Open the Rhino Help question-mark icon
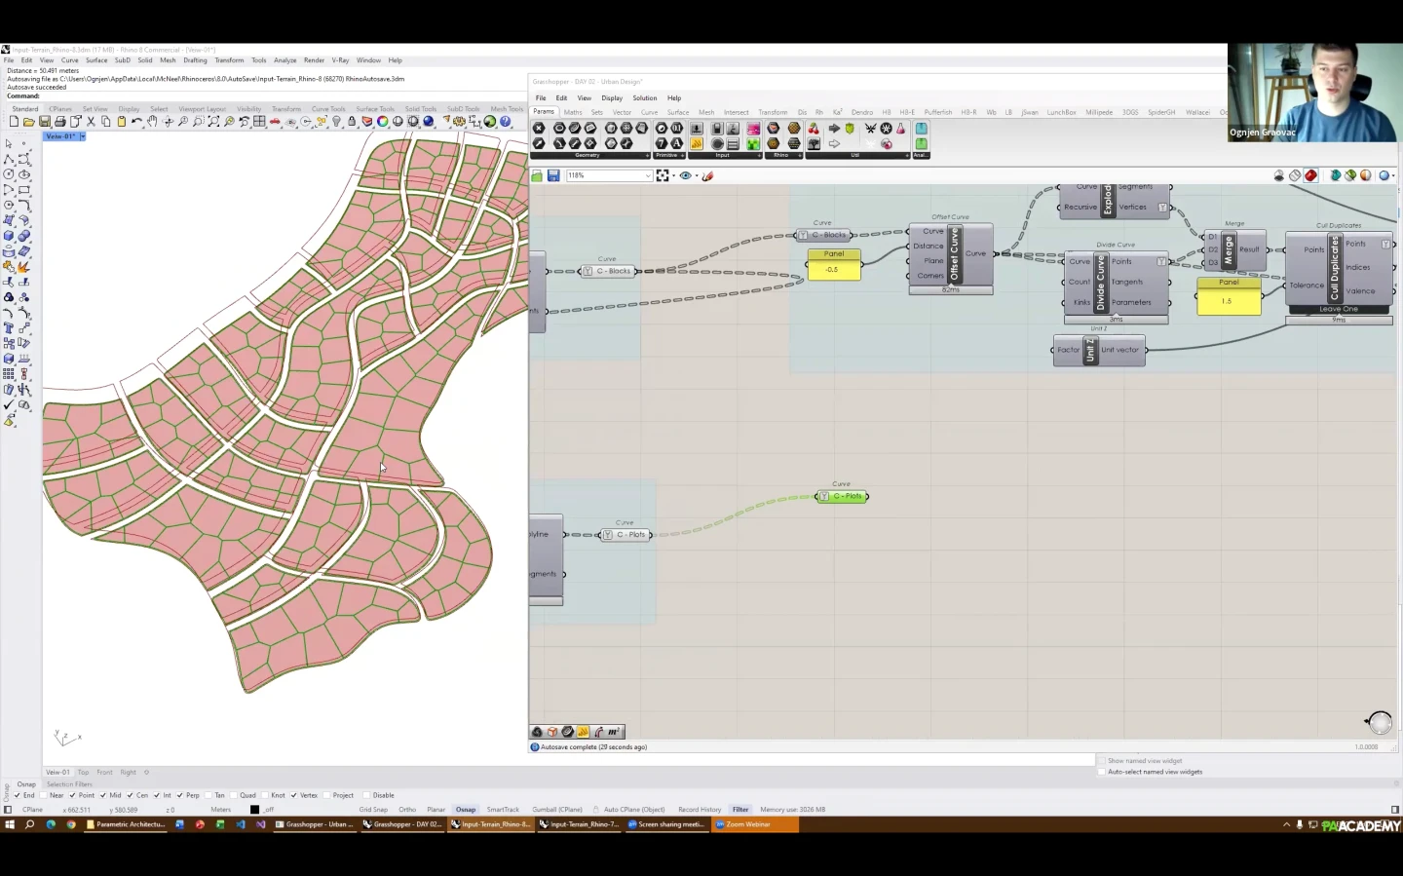The image size is (1403, 876). coord(506,122)
